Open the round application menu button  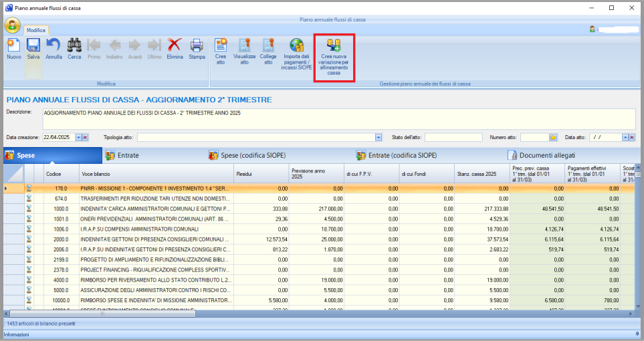point(12,26)
